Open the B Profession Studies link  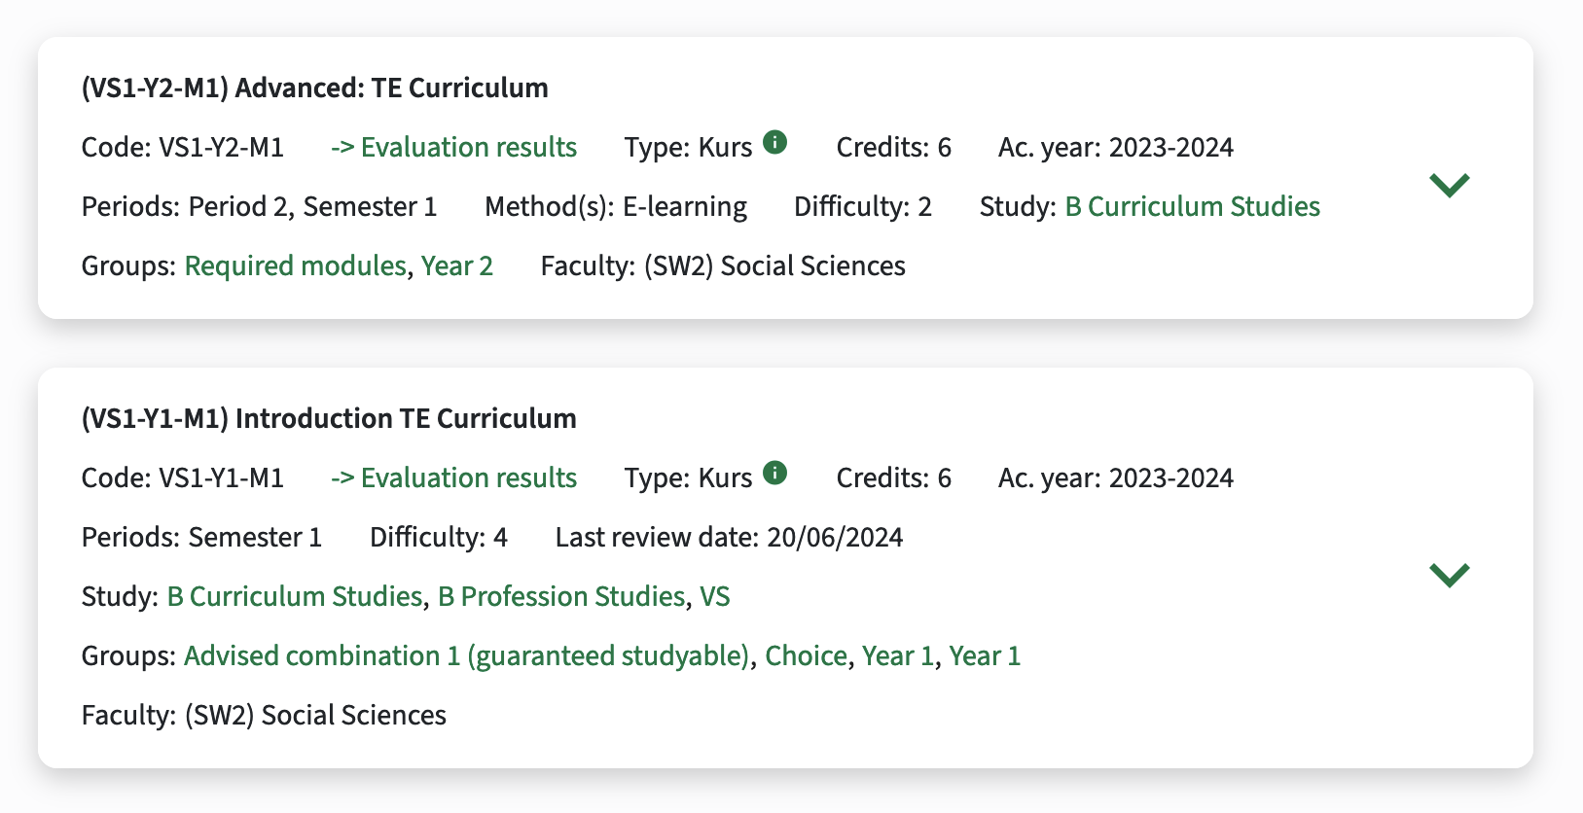[561, 596]
